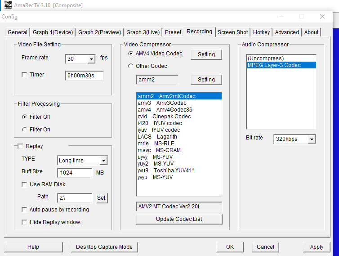The image size is (339, 256).
Task: Click the Help button
Action: (x=33, y=247)
